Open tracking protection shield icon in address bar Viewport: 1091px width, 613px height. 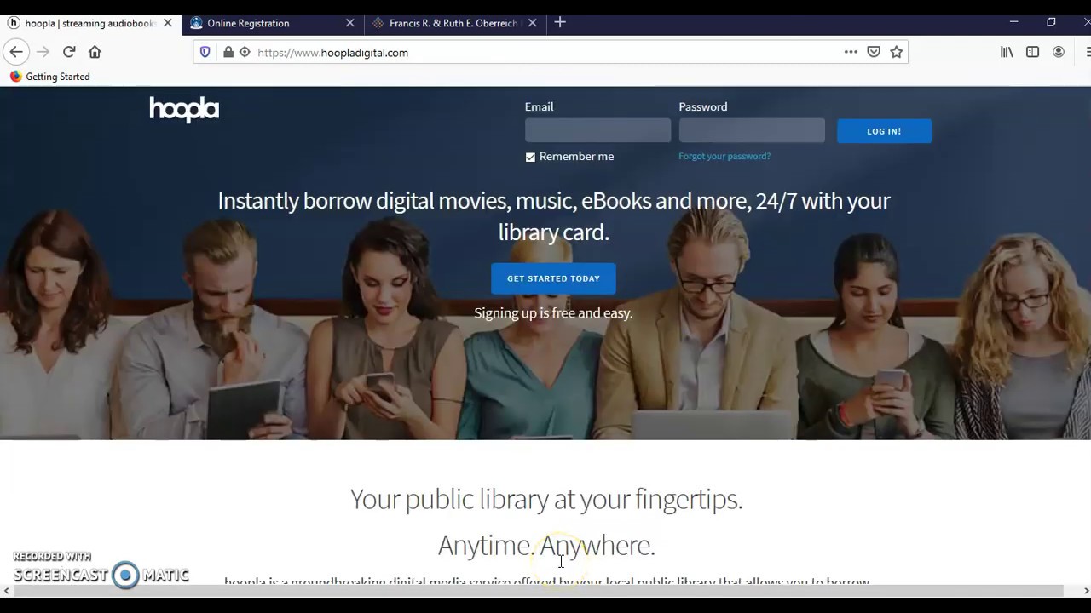pos(205,53)
